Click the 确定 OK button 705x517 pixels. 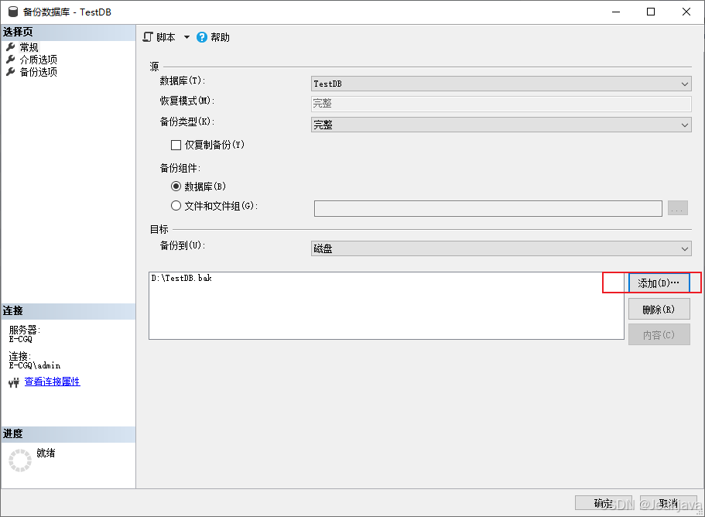coord(604,503)
